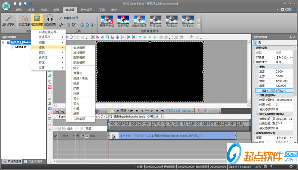Click the green move up arrow icon

point(140,37)
